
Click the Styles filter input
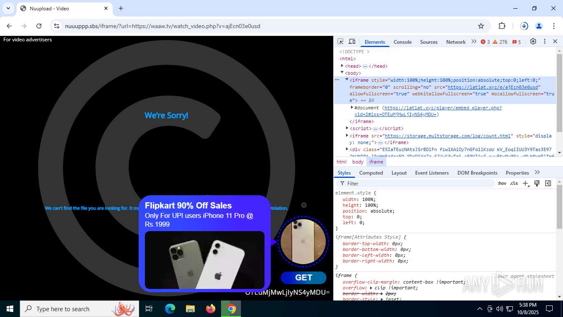pos(416,183)
